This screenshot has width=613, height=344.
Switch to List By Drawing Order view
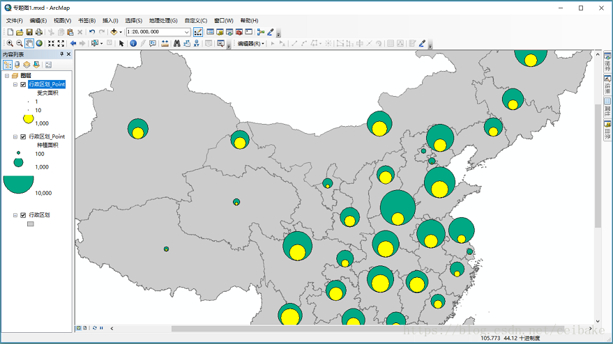click(x=8, y=65)
